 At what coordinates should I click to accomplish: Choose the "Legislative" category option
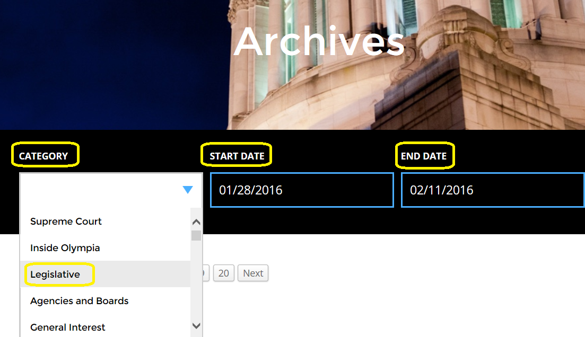pos(55,274)
